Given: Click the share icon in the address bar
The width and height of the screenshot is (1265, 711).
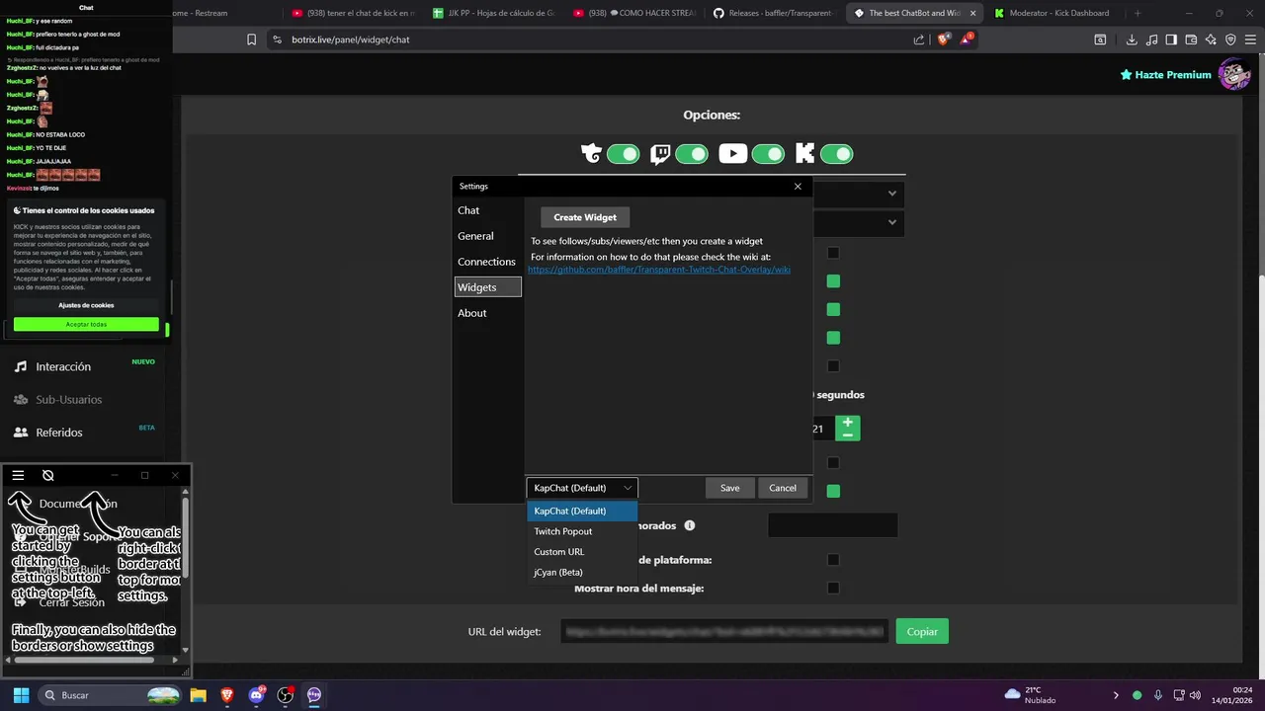Looking at the screenshot, I should 919,39.
